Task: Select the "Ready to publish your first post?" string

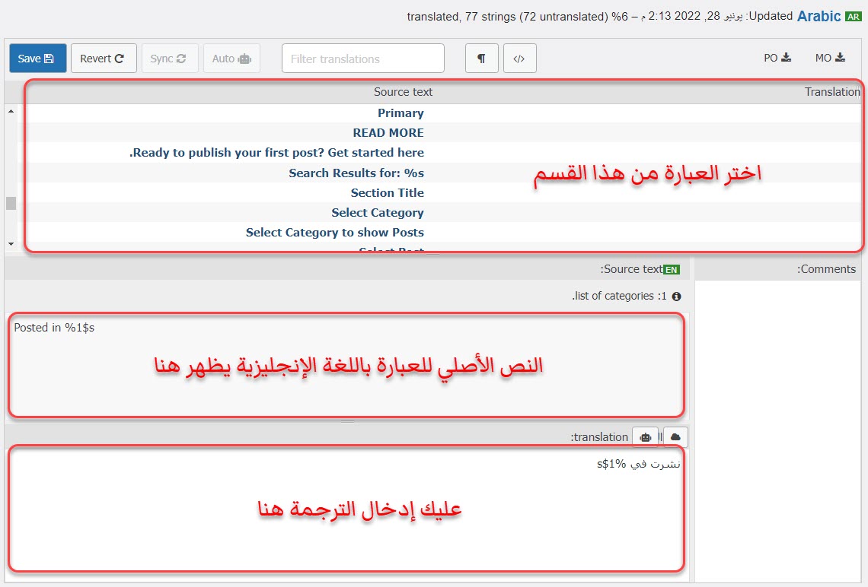Action: pos(277,153)
